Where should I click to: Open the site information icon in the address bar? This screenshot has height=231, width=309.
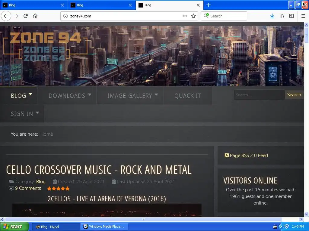point(65,16)
